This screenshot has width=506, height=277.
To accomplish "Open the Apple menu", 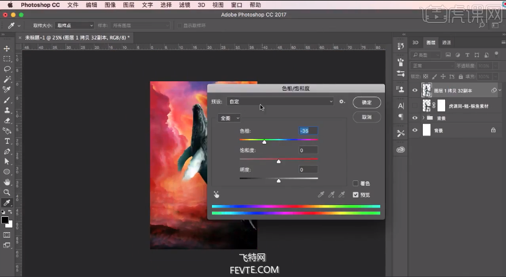I will coord(10,5).
